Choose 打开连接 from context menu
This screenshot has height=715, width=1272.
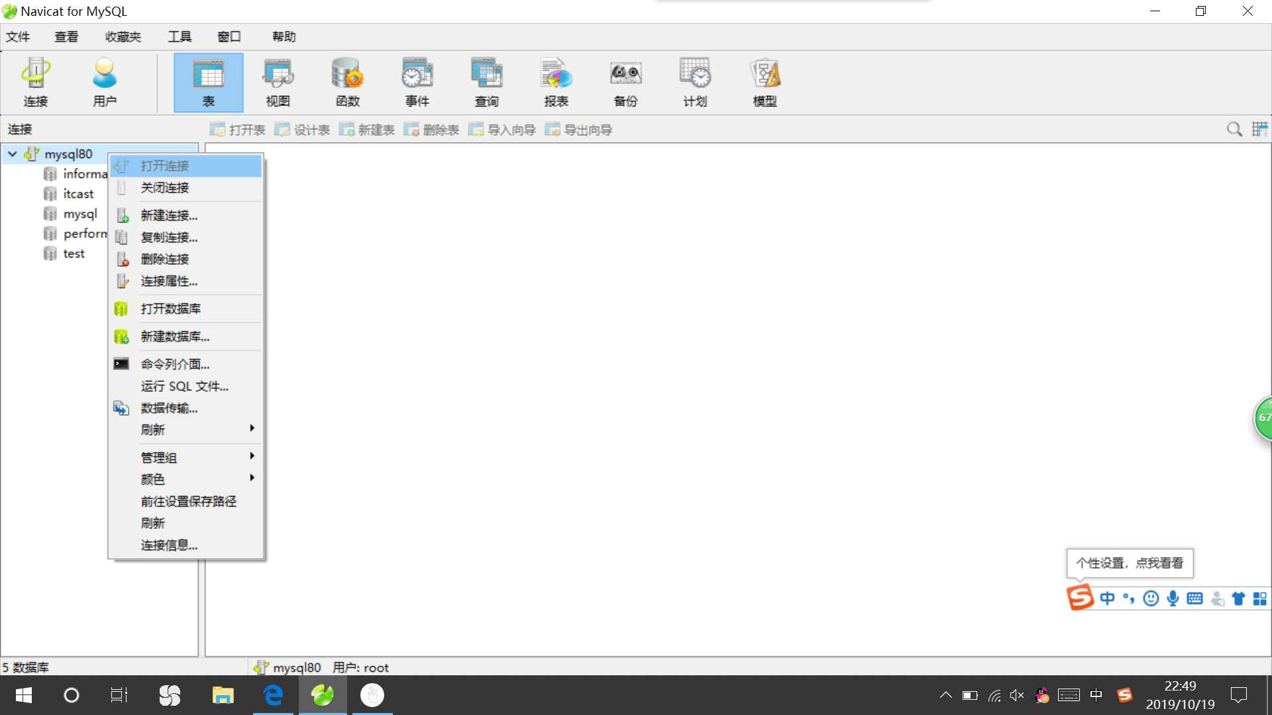point(186,166)
